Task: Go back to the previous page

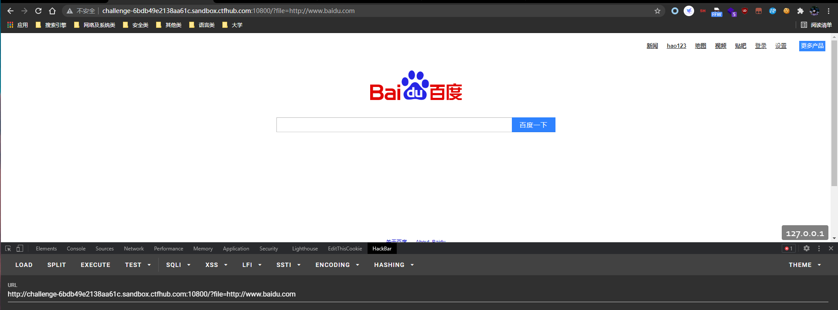Action: click(x=10, y=11)
